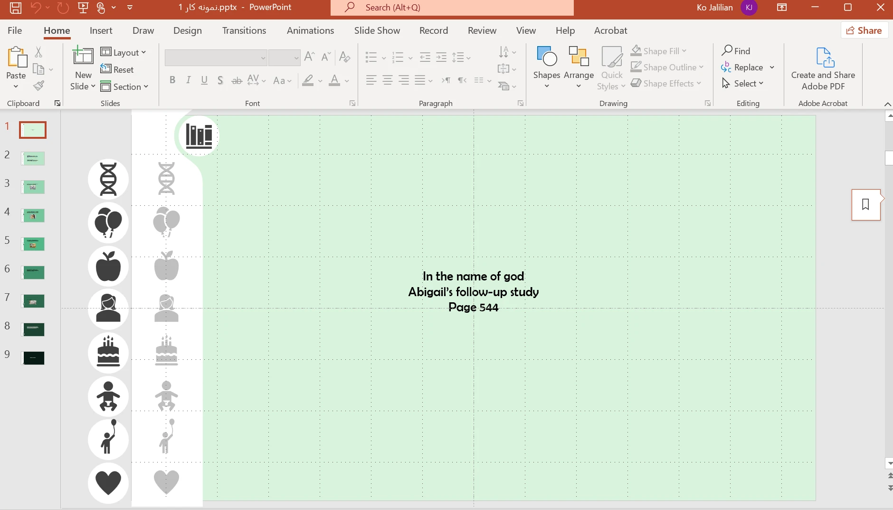This screenshot has height=510, width=893.
Task: Toggle Align Right paragraph
Action: click(404, 80)
